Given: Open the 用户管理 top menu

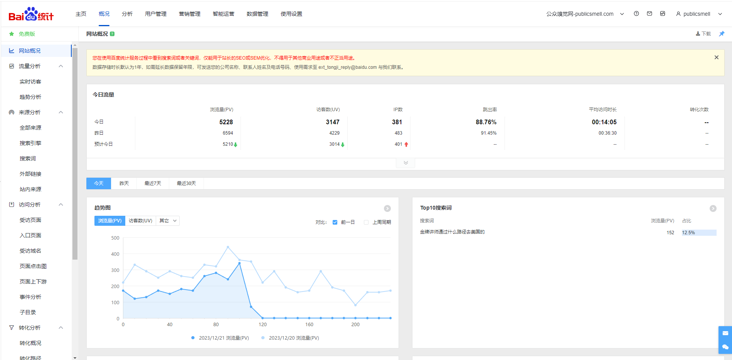Looking at the screenshot, I should coord(156,14).
